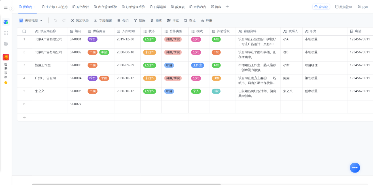Open the dotted grid apps icon

(6, 33)
